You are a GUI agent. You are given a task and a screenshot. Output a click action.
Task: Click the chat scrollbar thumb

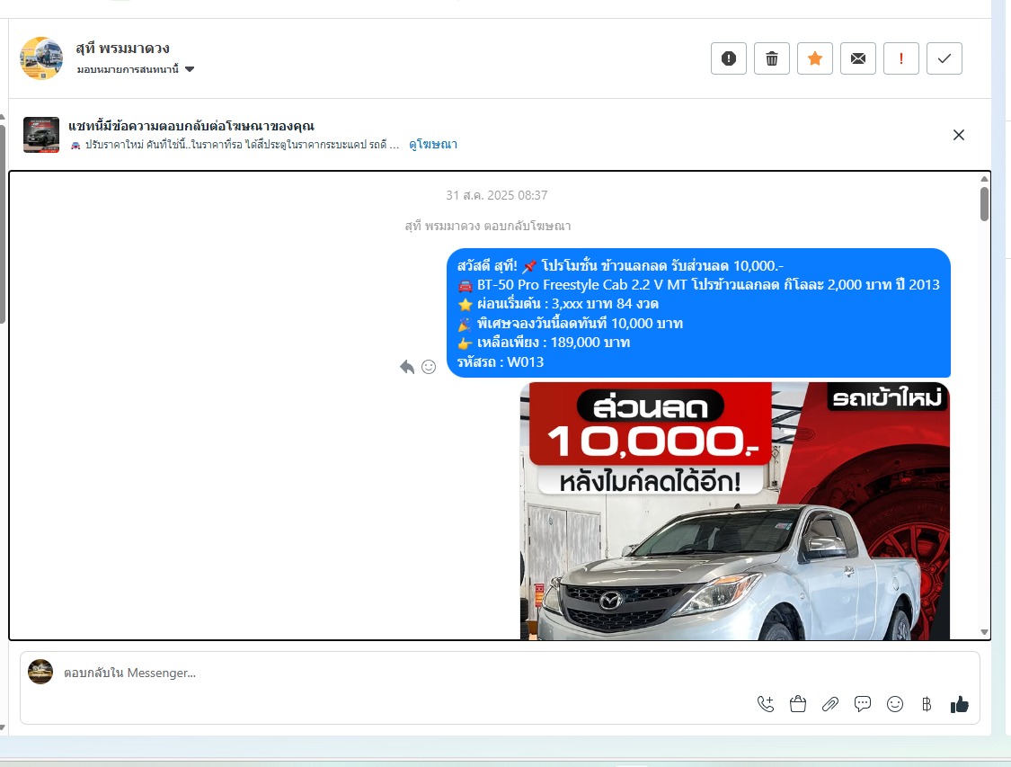pos(984,204)
